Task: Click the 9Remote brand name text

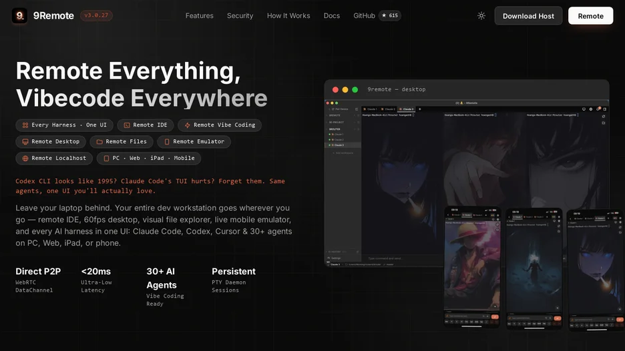Action: [x=53, y=15]
